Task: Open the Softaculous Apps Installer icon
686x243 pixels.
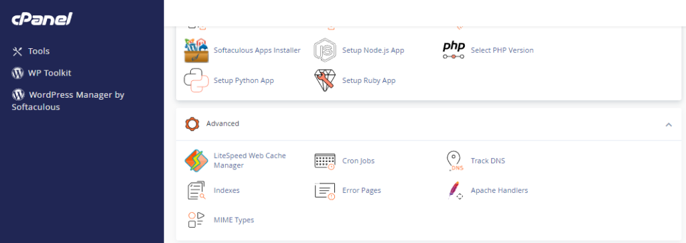Action: click(196, 50)
